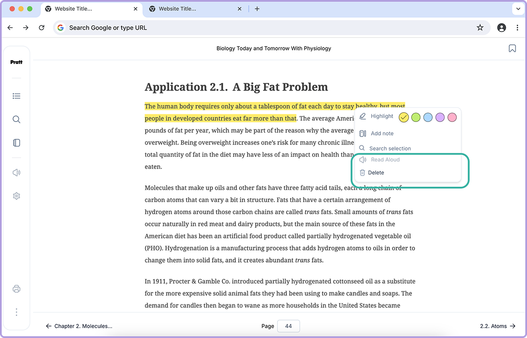Click the Pratt logo
The width and height of the screenshot is (527, 338).
[x=16, y=62]
